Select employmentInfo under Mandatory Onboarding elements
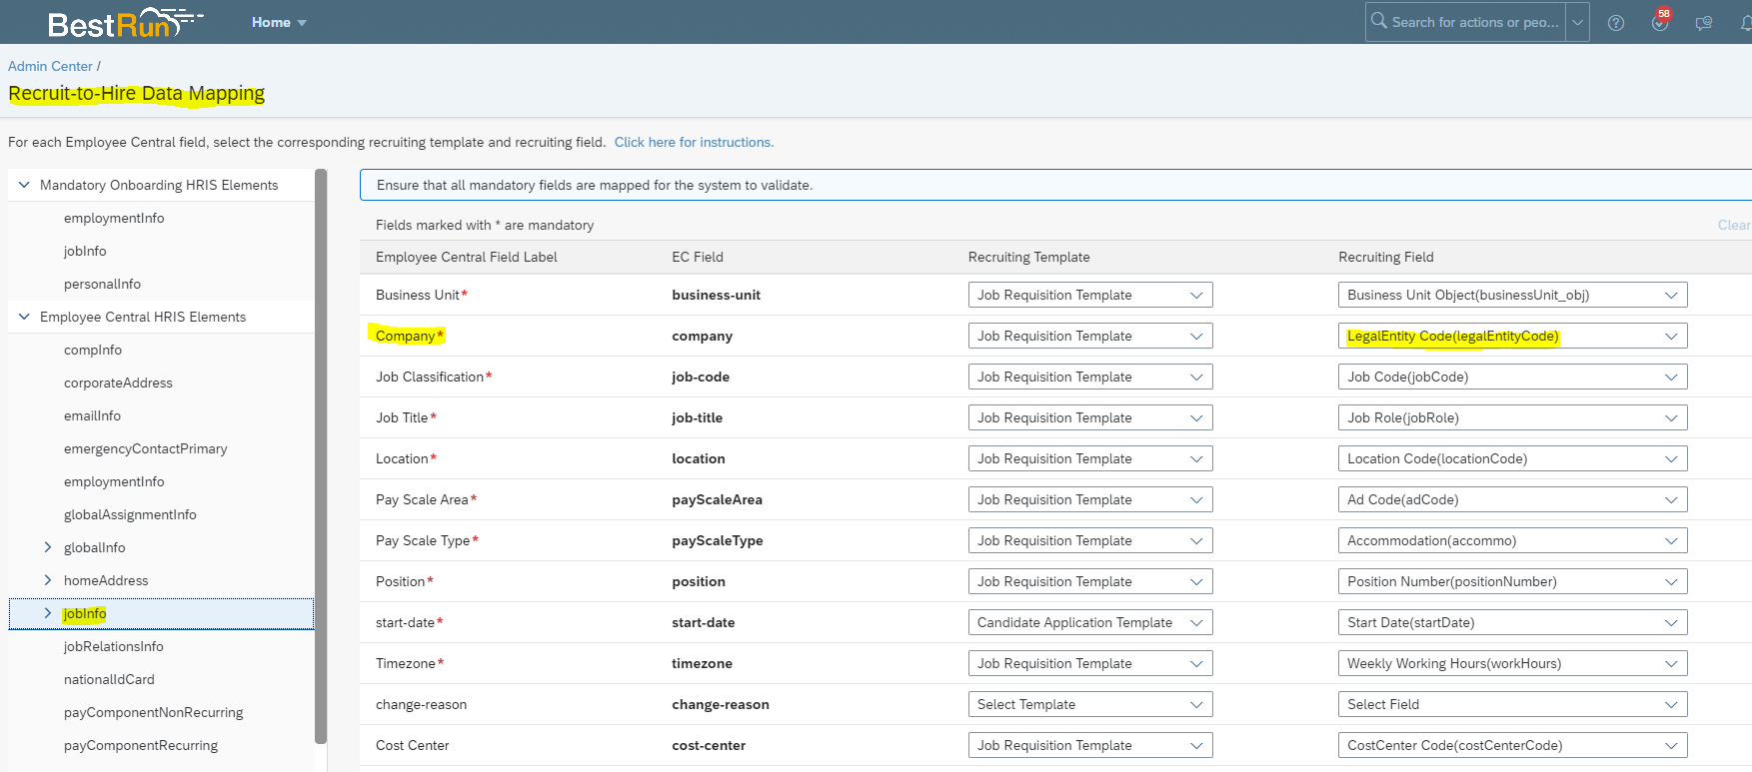This screenshot has width=1752, height=772. (x=114, y=218)
